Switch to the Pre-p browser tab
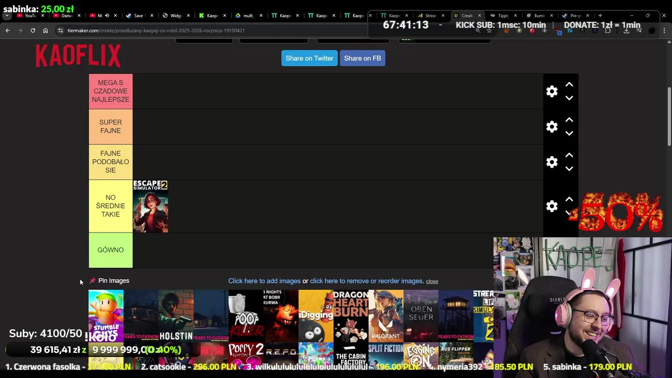 (575, 15)
